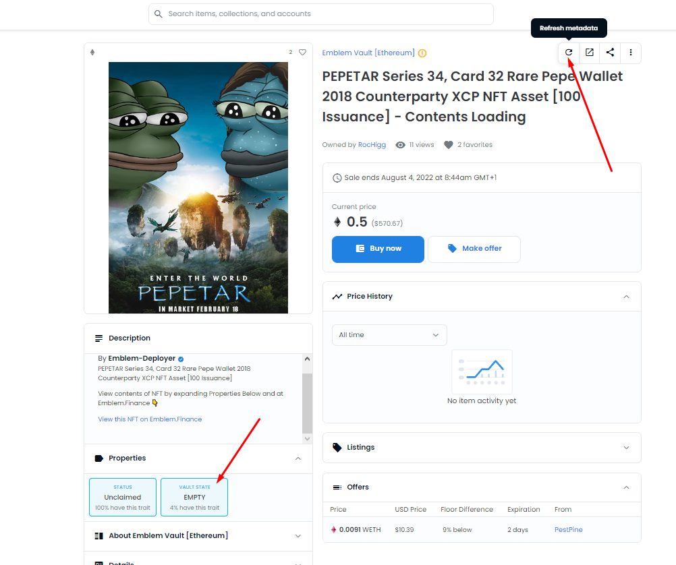Image resolution: width=676 pixels, height=565 pixels.
Task: Click the clock icon beside sale end time
Action: click(337, 177)
